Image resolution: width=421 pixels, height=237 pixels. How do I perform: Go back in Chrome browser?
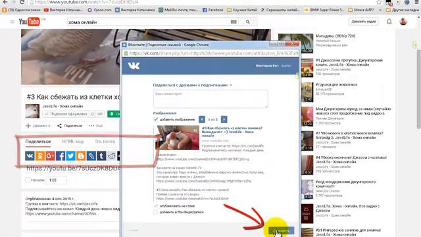coord(5,2)
